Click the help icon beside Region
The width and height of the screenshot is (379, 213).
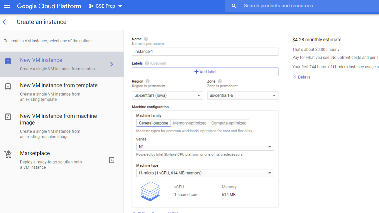(148, 82)
